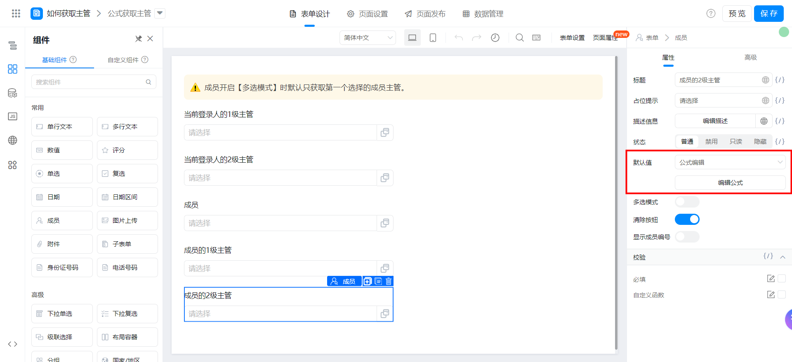The image size is (792, 362).
Task: Expand the page name dropdown arrow
Action: pyautogui.click(x=160, y=14)
